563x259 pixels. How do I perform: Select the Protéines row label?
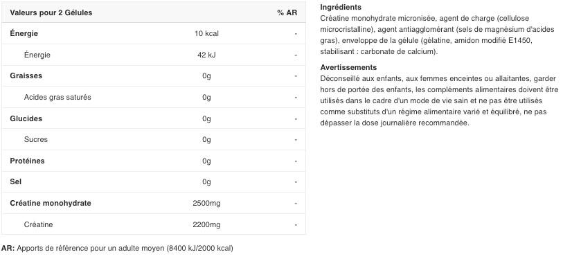(27, 161)
